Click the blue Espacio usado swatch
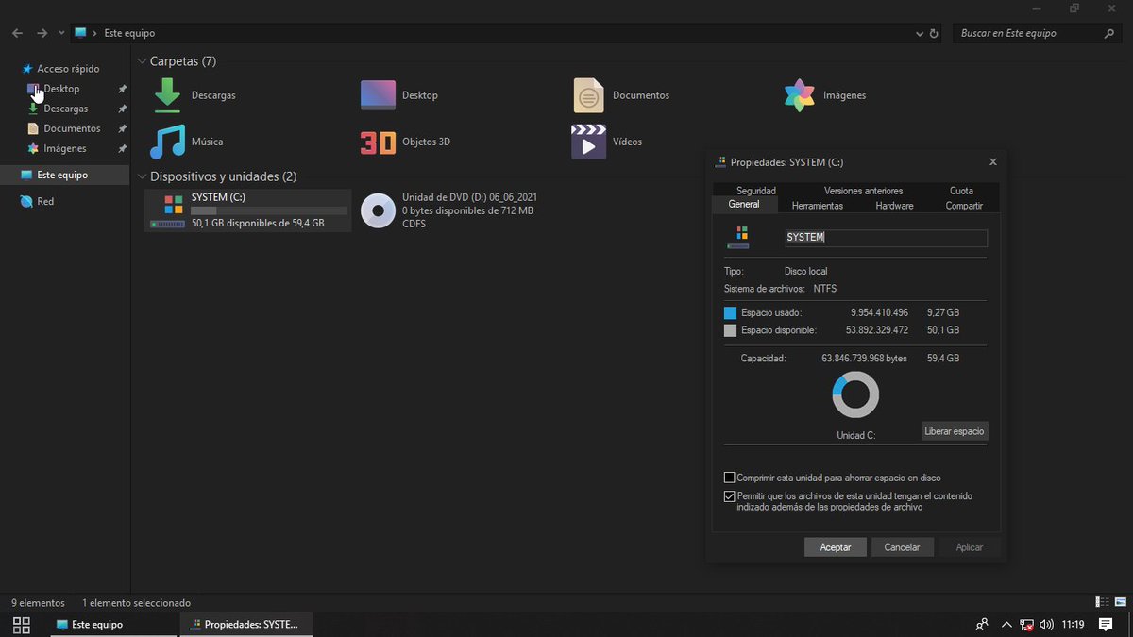Viewport: 1133px width, 637px height. click(x=730, y=312)
